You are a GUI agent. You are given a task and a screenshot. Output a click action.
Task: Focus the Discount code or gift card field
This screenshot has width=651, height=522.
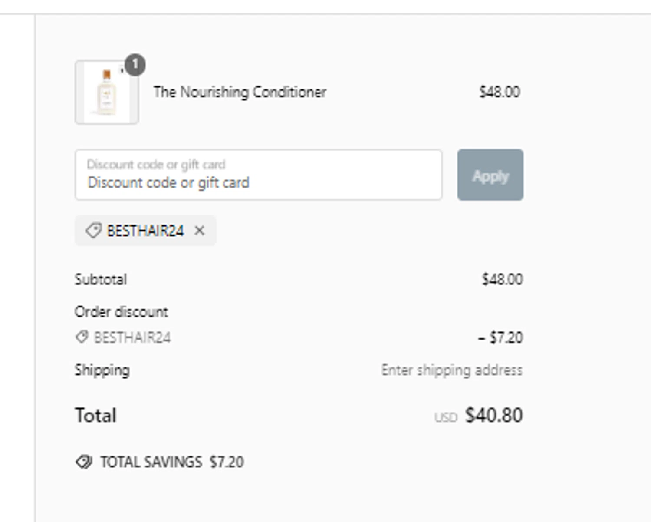tap(258, 175)
